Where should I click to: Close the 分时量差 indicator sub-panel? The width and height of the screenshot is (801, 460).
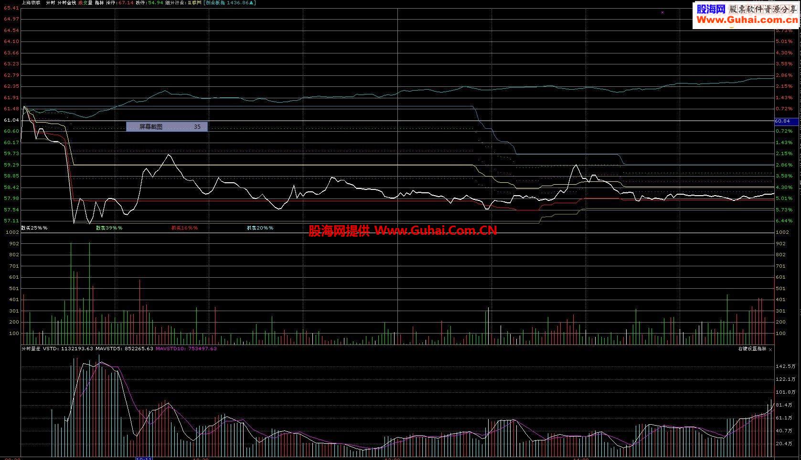click(770, 349)
